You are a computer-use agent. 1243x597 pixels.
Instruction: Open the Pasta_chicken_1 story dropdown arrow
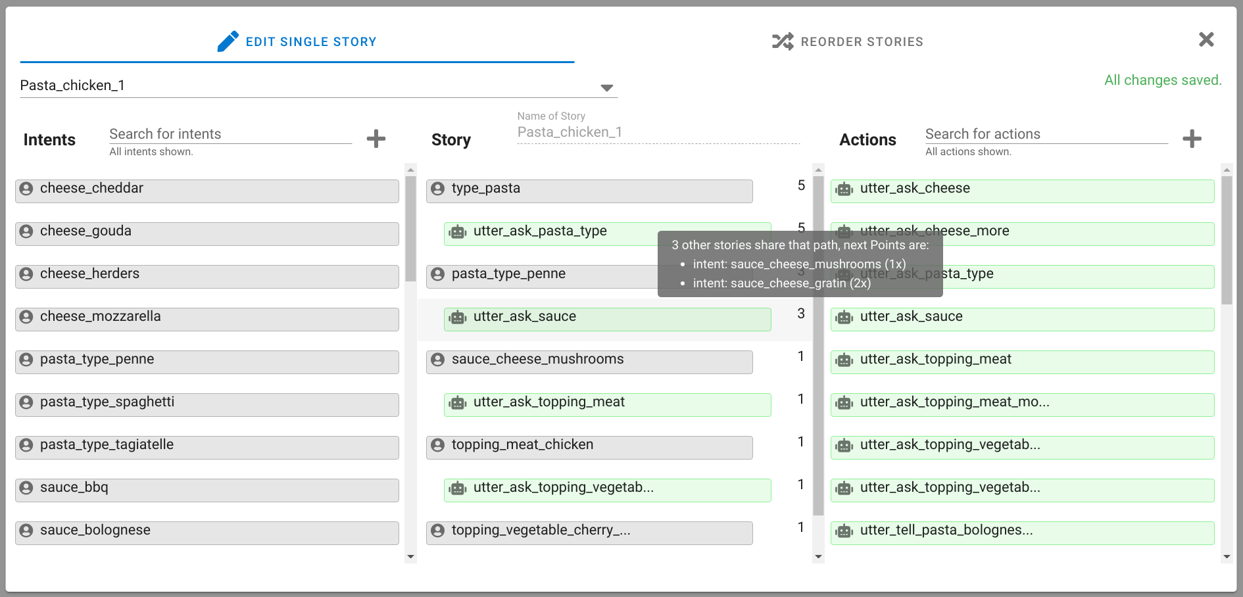pos(606,87)
